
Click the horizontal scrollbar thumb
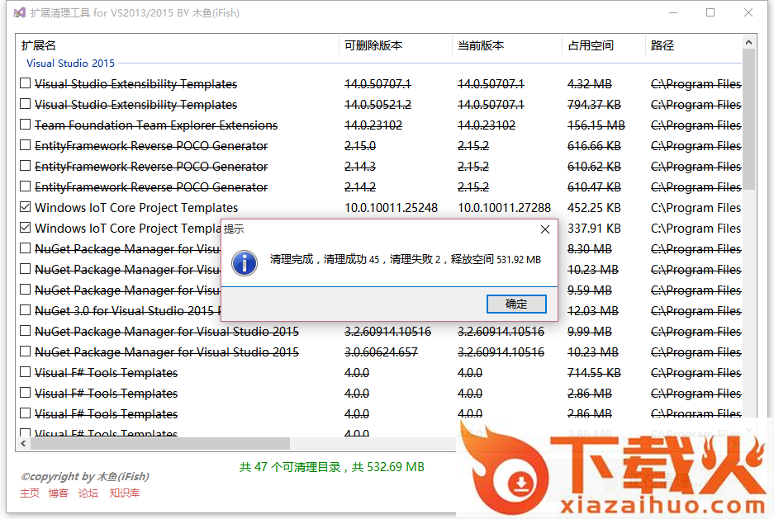[x=160, y=444]
